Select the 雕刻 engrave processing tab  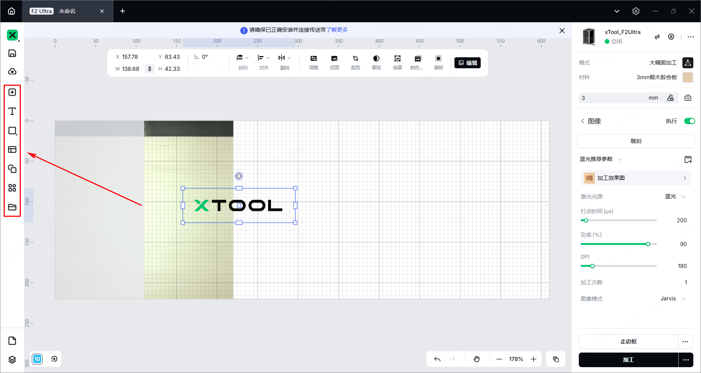pos(636,141)
